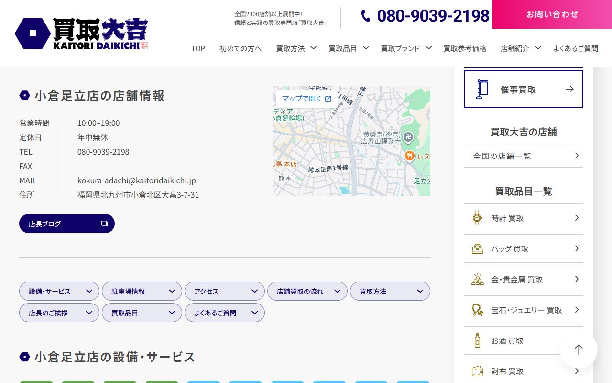
Task: Click the hexagon icon beside 小倉足立店の設備・サービス
Action: coord(24,357)
